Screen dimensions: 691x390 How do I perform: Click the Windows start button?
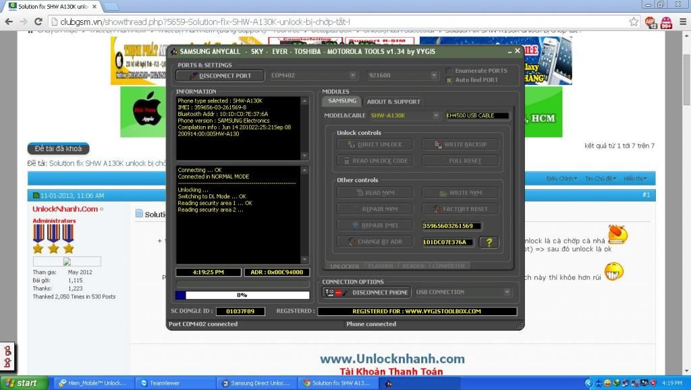point(24,383)
